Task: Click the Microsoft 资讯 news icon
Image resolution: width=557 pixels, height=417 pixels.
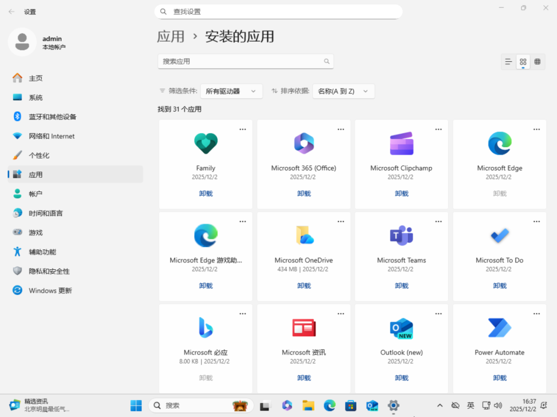Action: [x=304, y=327]
